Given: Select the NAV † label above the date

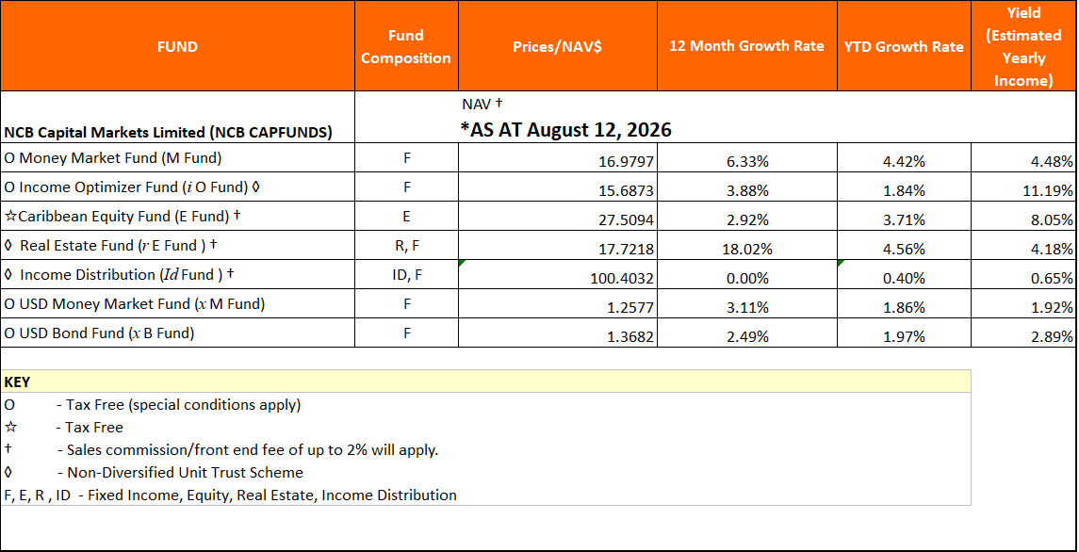Looking at the screenshot, I should click(x=482, y=104).
